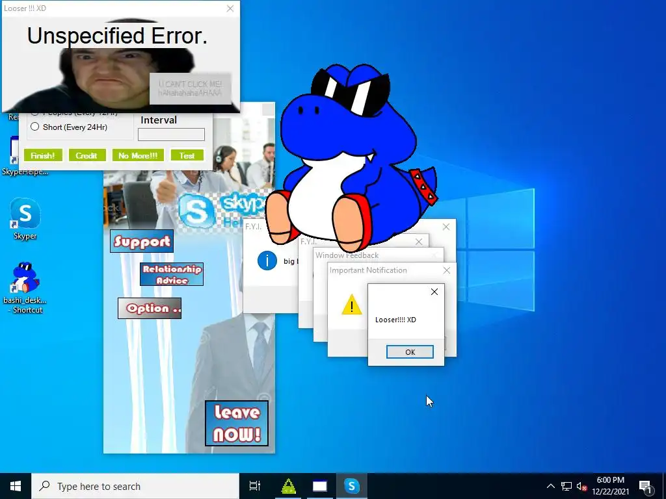Open the notification center icon
The height and width of the screenshot is (499, 666).
[645, 486]
